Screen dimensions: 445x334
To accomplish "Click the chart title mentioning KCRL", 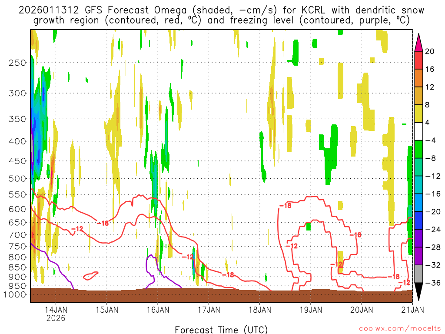I will pos(221,15).
